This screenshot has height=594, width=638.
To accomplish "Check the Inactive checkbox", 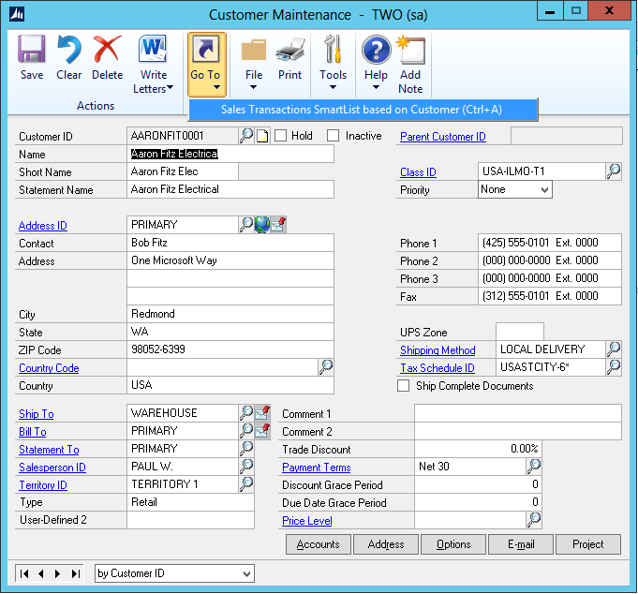I will (333, 136).
